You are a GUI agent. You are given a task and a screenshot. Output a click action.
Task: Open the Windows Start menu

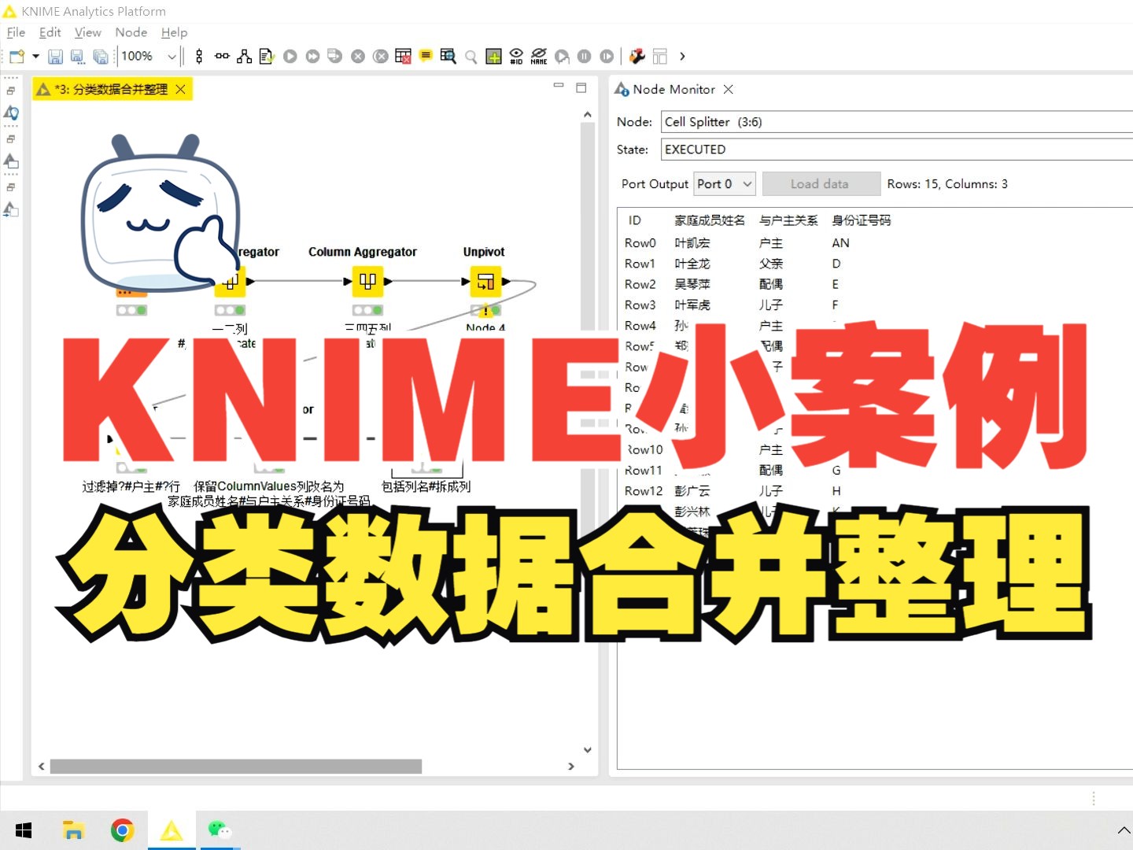(24, 830)
